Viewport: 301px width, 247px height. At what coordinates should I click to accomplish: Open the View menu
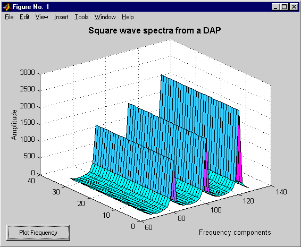(x=41, y=17)
